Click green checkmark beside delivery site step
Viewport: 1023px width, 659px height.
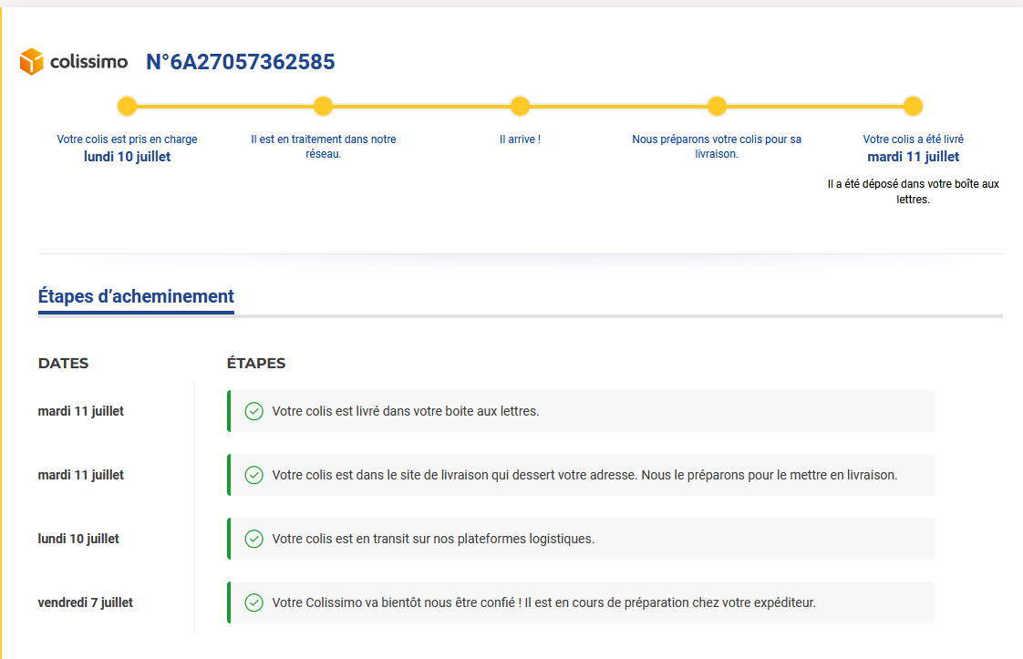click(x=254, y=475)
